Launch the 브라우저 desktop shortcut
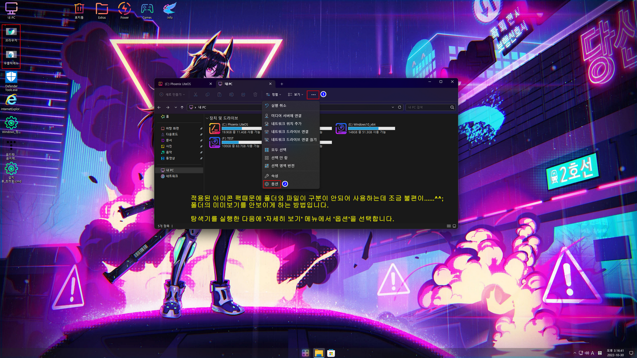The image size is (637, 358). (x=11, y=34)
